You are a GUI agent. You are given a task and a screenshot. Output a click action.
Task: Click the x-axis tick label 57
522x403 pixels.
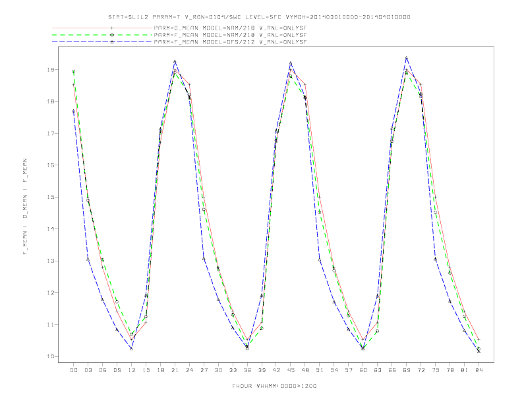pyautogui.click(x=349, y=370)
